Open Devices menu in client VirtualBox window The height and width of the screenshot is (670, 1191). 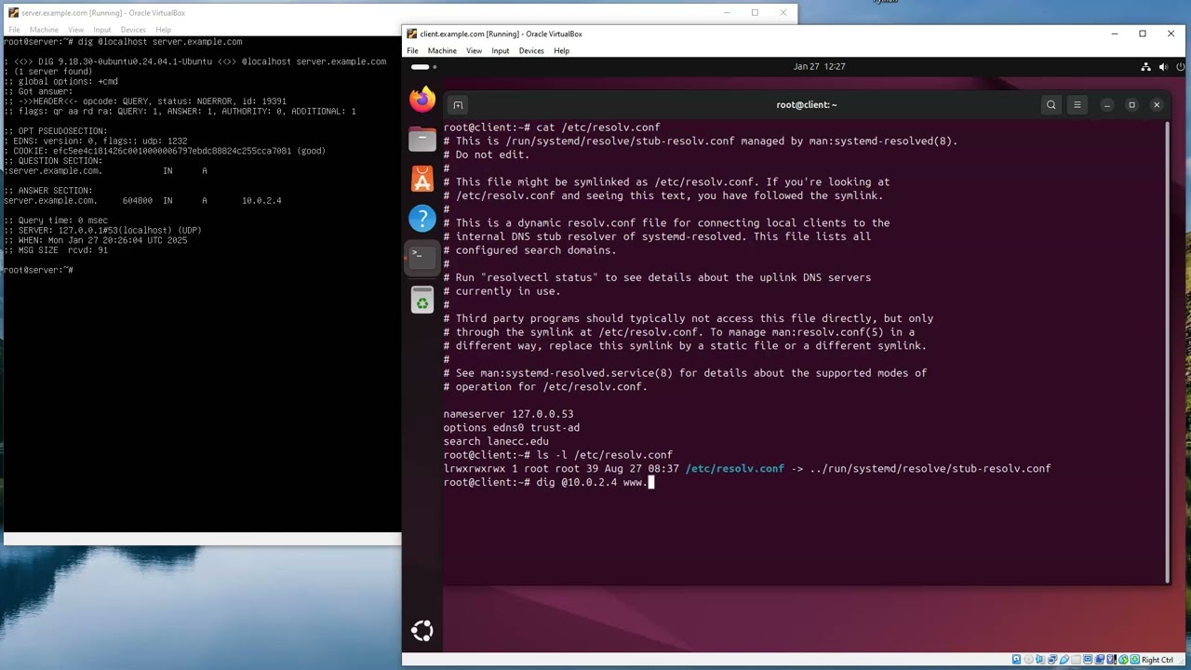(531, 51)
